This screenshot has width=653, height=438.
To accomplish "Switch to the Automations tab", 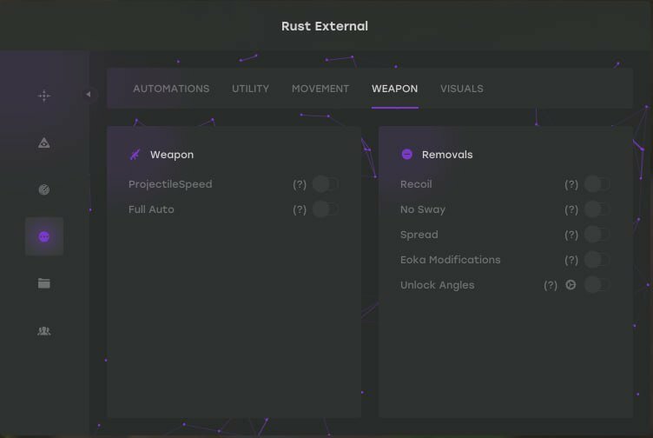I will coord(171,89).
